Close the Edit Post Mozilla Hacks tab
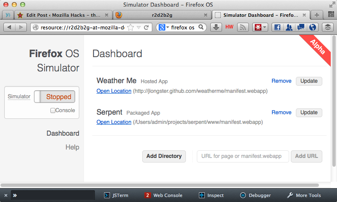The width and height of the screenshot is (337, 202). [x=106, y=15]
